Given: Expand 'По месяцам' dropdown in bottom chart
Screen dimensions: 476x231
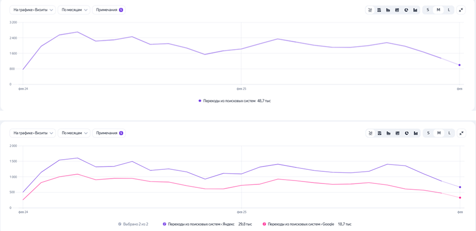Looking at the screenshot, I should tap(74, 133).
